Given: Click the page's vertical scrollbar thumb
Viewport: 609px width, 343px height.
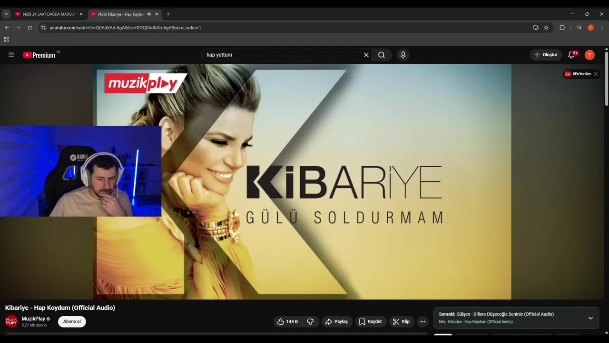Looking at the screenshot, I should point(607,79).
